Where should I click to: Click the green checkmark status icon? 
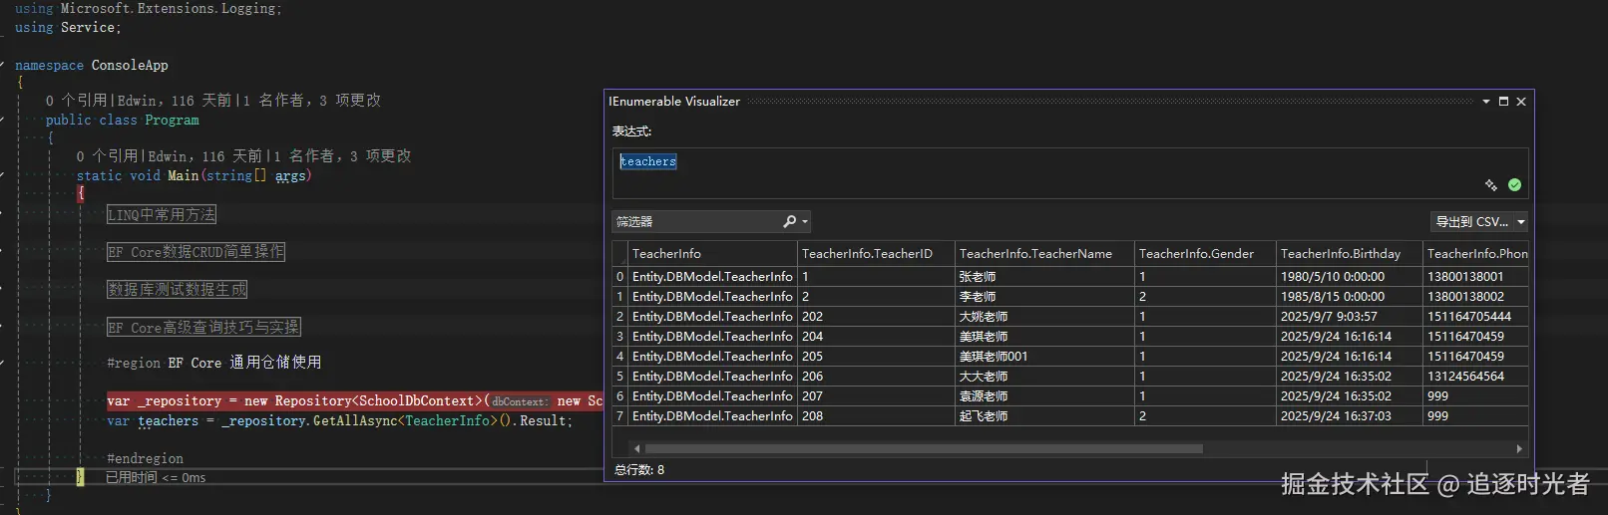(1514, 185)
